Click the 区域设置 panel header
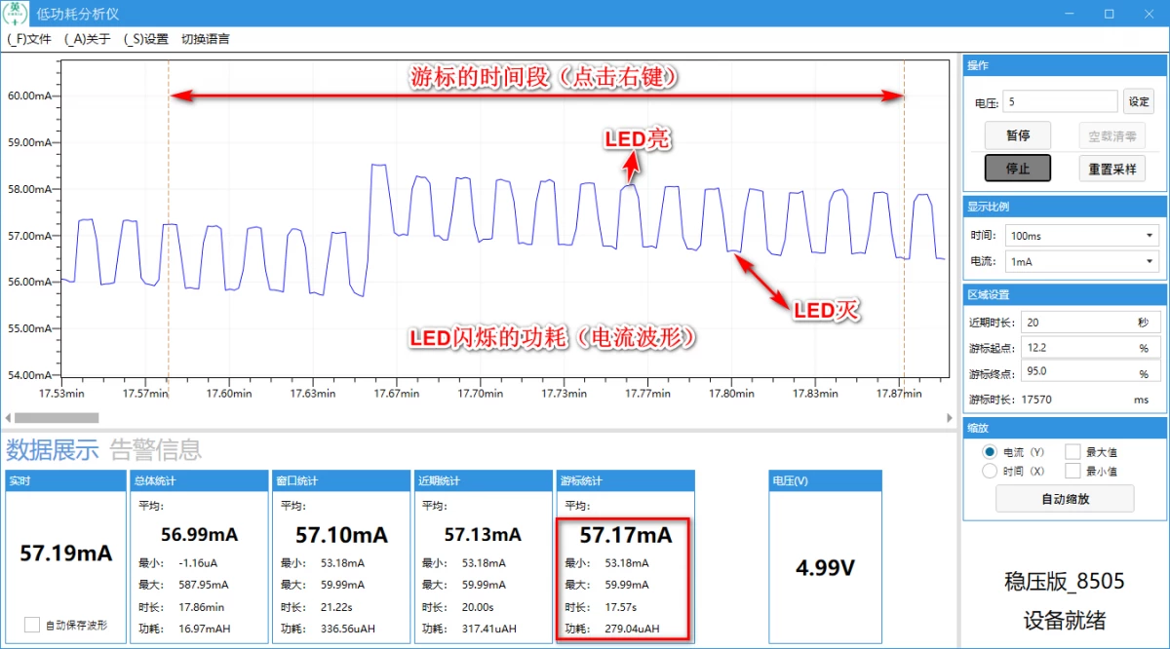 [x=1065, y=293]
